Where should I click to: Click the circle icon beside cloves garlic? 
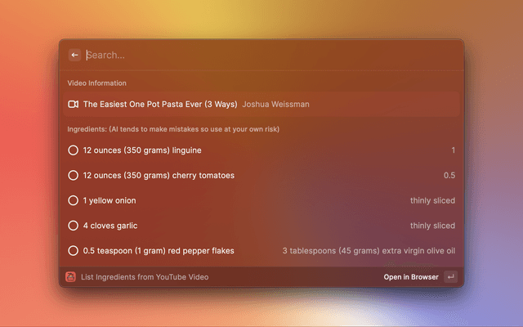click(x=73, y=226)
